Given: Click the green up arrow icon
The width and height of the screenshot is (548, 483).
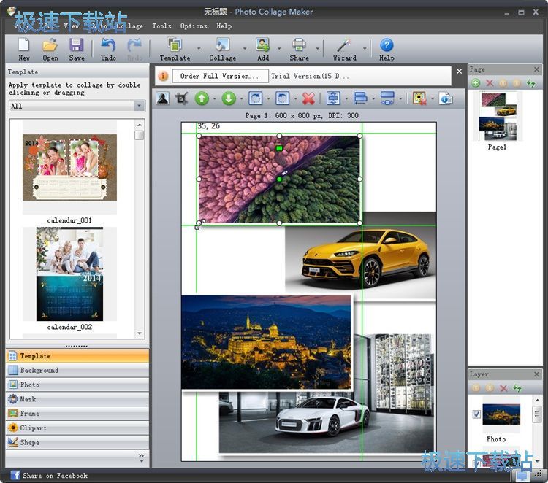Looking at the screenshot, I should click(202, 98).
